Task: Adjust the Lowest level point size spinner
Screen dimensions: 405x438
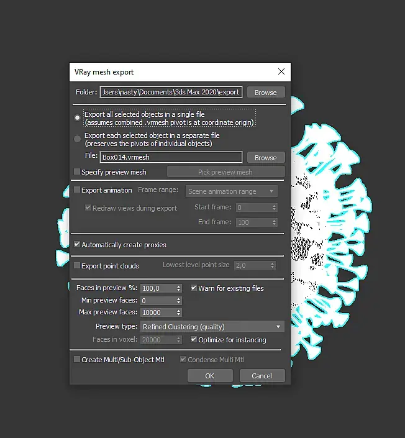Action: coord(272,265)
